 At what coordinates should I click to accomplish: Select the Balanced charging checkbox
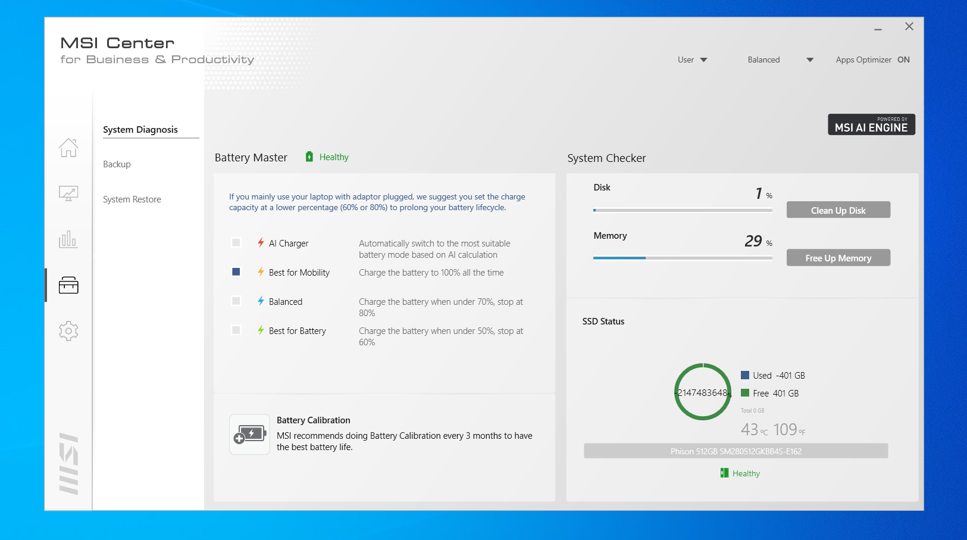(x=236, y=301)
